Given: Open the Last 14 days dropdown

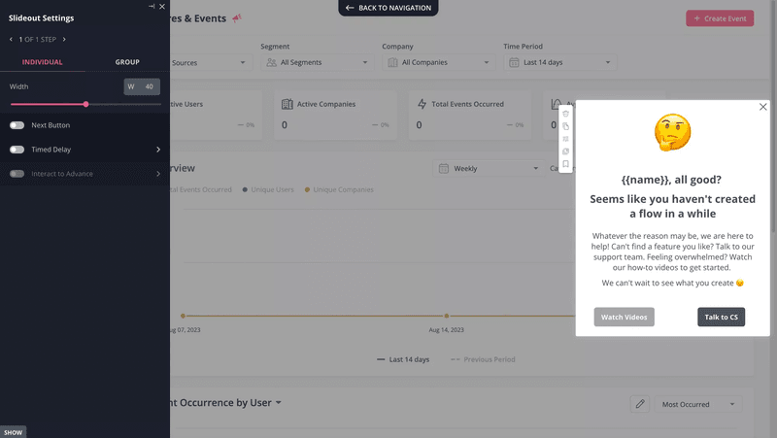Looking at the screenshot, I should (x=560, y=62).
